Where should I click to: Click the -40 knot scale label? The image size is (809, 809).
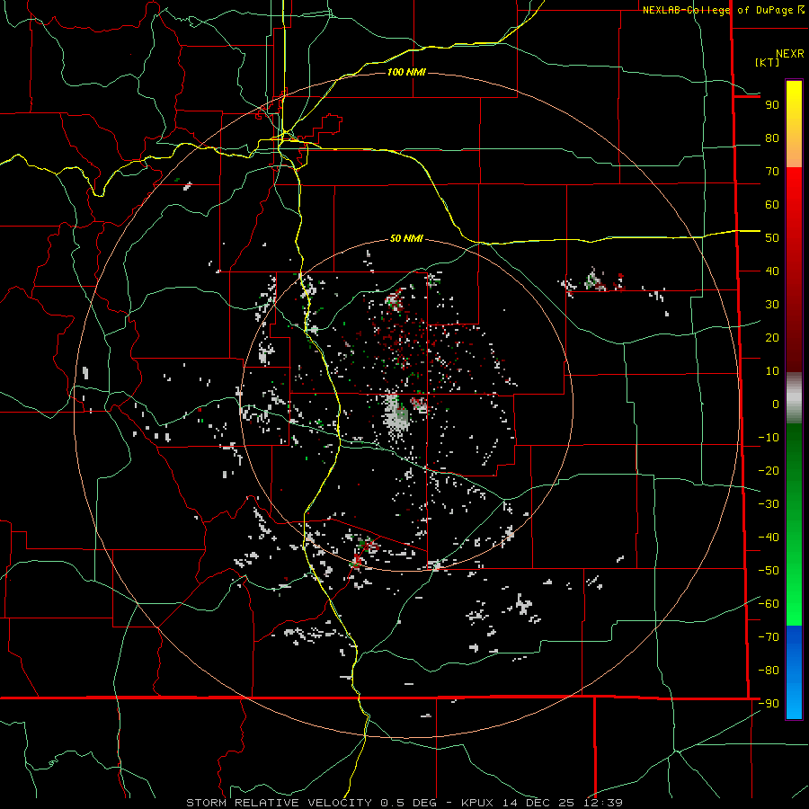(769, 538)
